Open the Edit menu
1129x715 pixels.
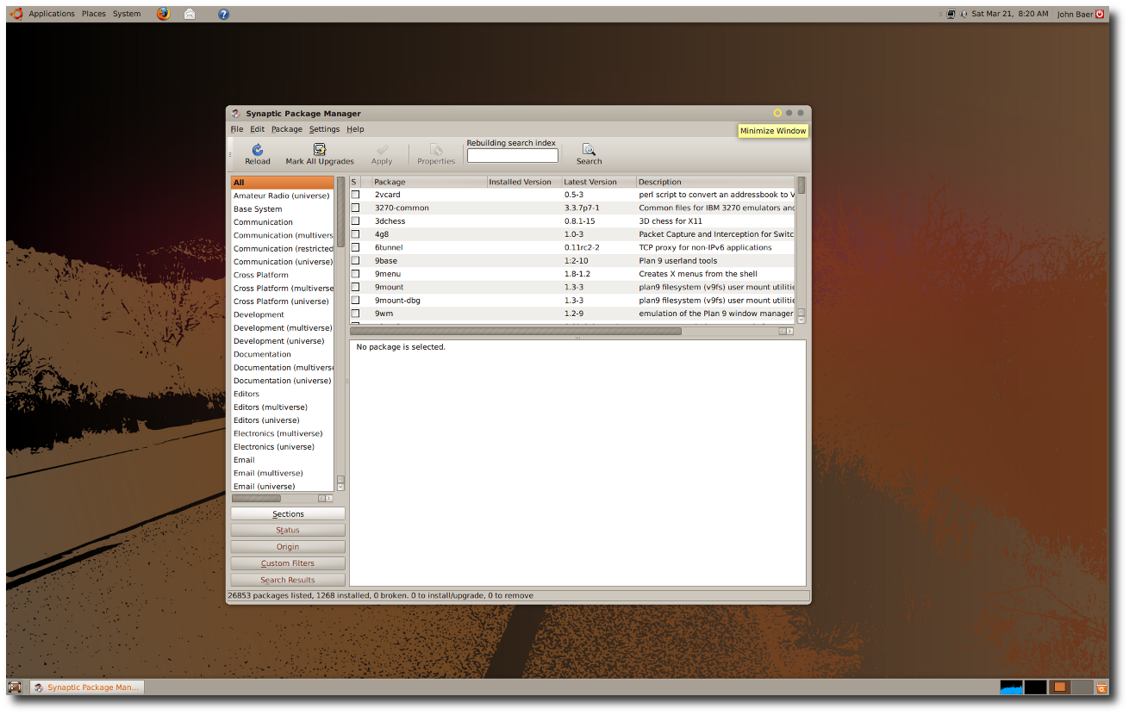[x=258, y=129]
